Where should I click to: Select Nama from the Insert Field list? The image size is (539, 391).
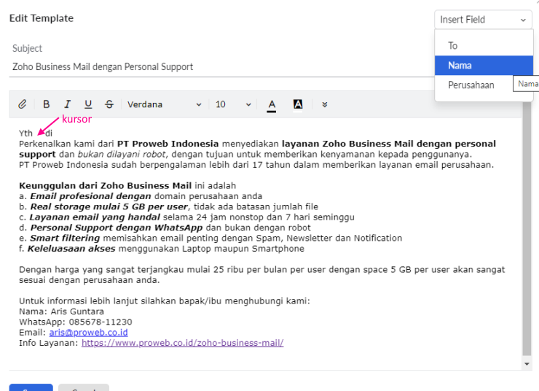pos(484,66)
